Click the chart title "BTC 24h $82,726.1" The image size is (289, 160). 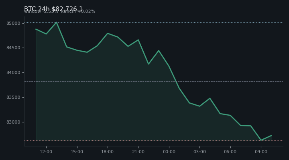[x=53, y=9]
